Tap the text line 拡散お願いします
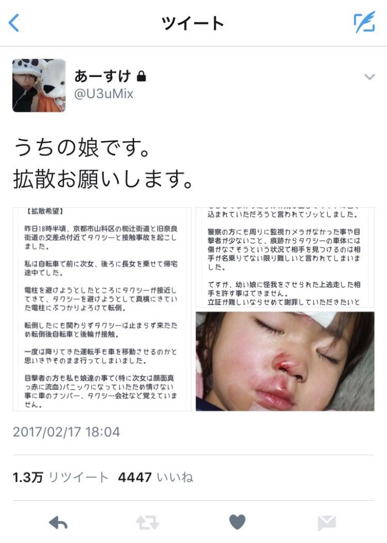387x543 pixels. coord(103,179)
